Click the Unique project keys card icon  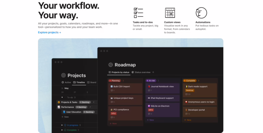(x=112, y=98)
